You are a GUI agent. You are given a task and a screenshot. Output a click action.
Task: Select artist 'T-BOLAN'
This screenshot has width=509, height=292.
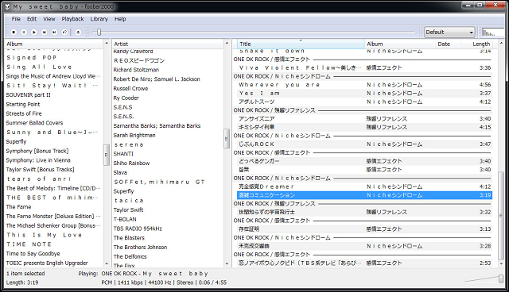pyautogui.click(x=125, y=219)
